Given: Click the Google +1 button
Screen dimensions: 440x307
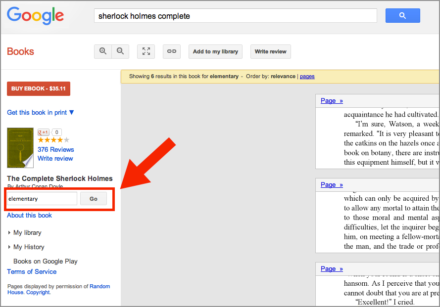Looking at the screenshot, I should coord(44,132).
